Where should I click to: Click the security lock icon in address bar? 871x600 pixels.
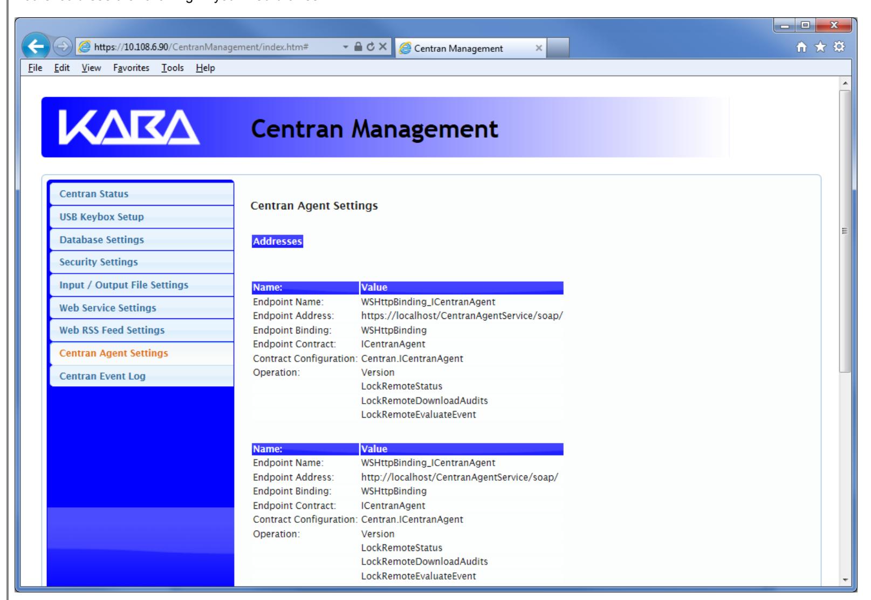tap(357, 47)
